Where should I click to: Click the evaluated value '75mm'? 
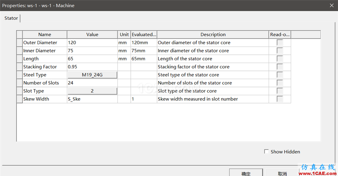(144, 50)
